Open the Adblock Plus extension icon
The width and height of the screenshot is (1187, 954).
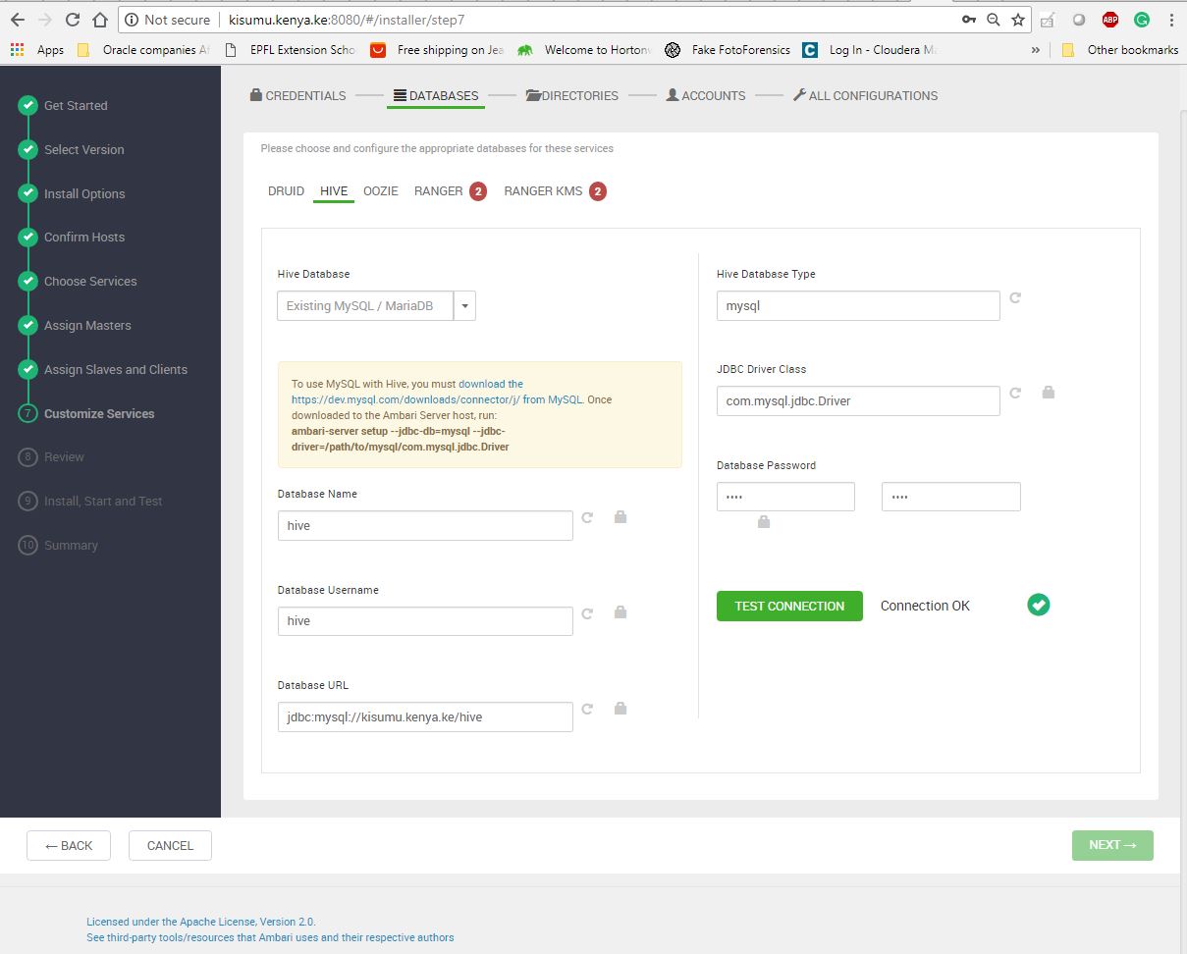coord(1109,19)
